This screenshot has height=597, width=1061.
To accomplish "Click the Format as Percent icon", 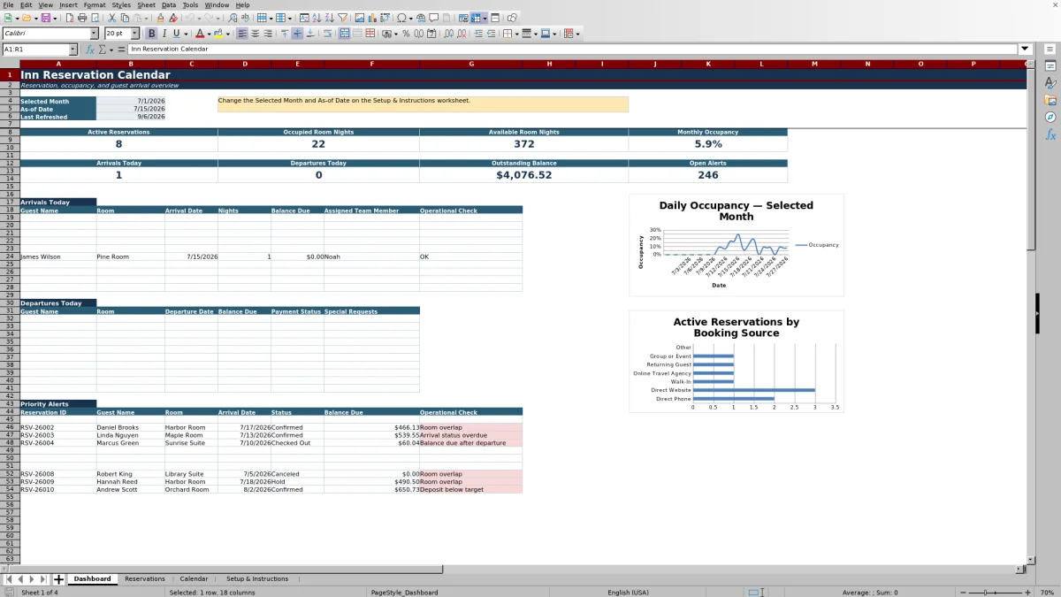I will tap(406, 34).
